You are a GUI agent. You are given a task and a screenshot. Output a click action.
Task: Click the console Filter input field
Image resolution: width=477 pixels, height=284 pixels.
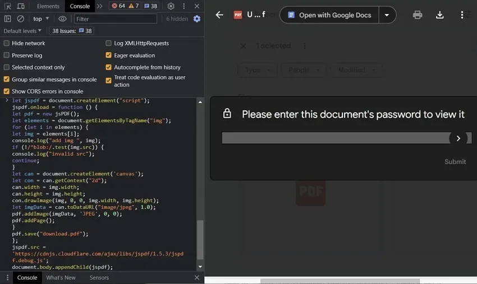click(116, 19)
